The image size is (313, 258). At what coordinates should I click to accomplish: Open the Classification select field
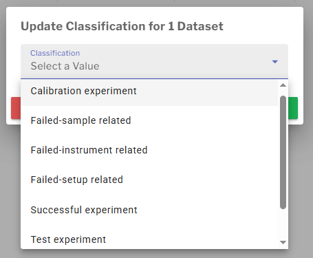tap(154, 61)
